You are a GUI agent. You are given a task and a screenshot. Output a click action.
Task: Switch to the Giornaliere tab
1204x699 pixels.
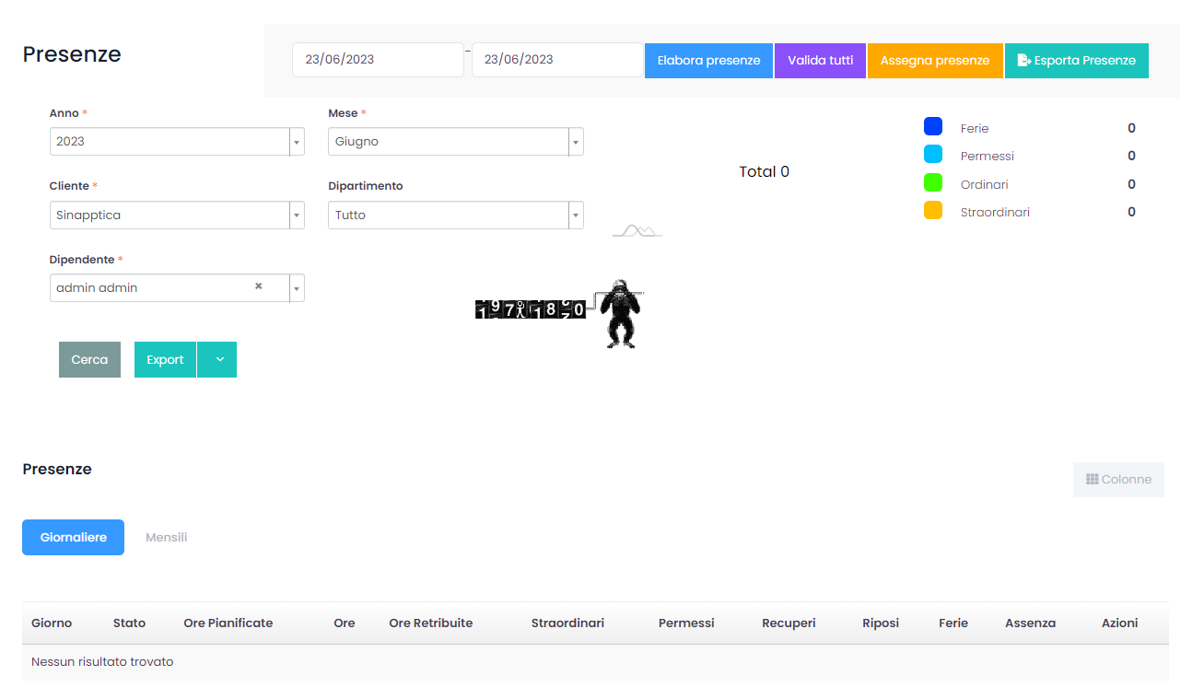coord(73,538)
